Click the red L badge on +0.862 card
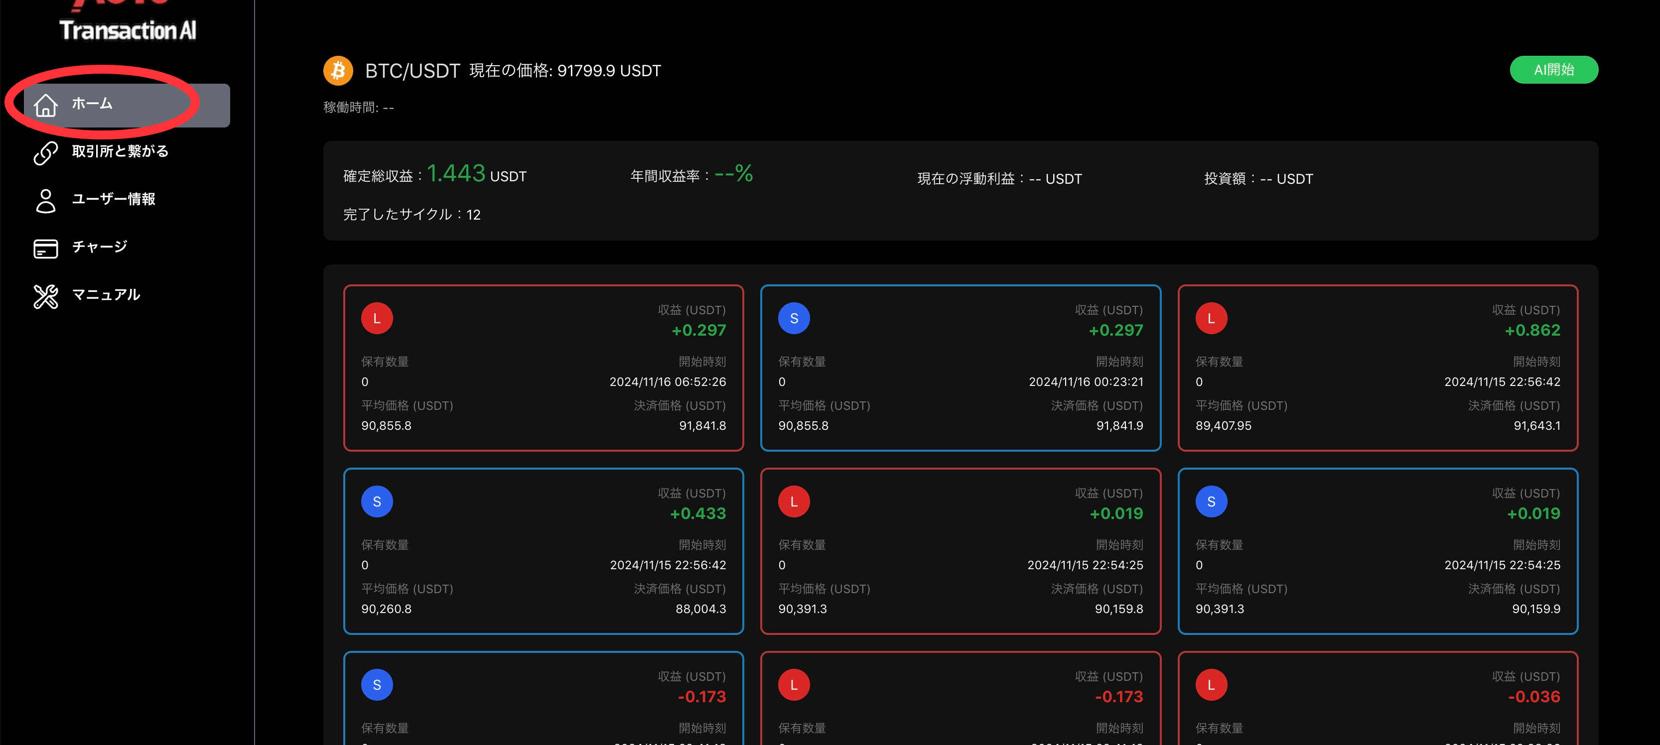This screenshot has width=1660, height=745. 1211,318
